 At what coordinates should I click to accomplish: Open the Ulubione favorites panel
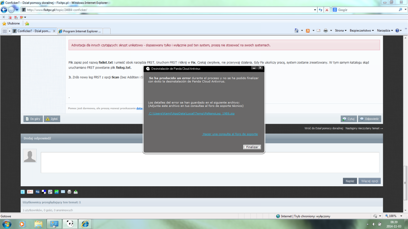[x=11, y=23]
